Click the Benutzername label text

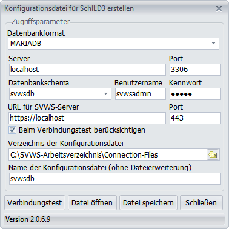tap(138, 83)
